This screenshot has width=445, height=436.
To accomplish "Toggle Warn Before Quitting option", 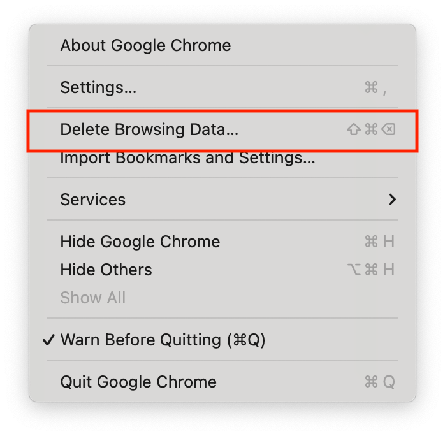I will (x=163, y=340).
